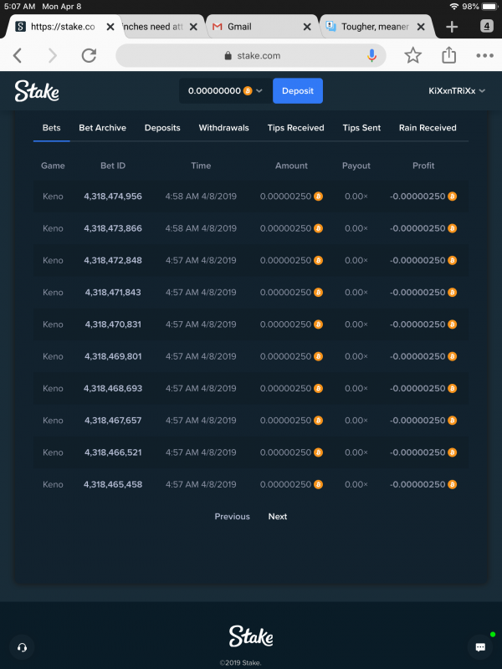
Task: Open bet ID 4,318,465,458
Action: coord(113,484)
